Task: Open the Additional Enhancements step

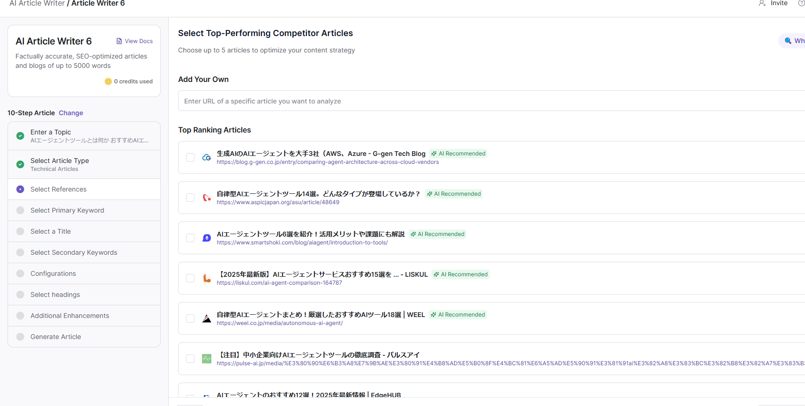Action: (x=84, y=316)
